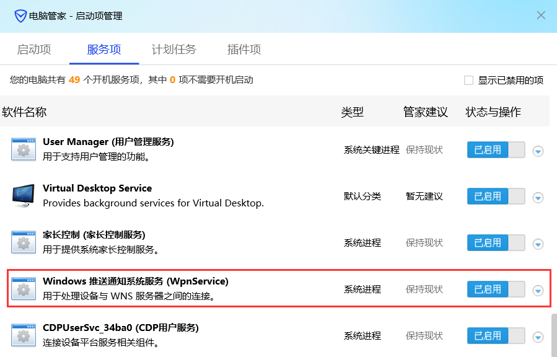Click the 管家建议 column header

(x=425, y=112)
